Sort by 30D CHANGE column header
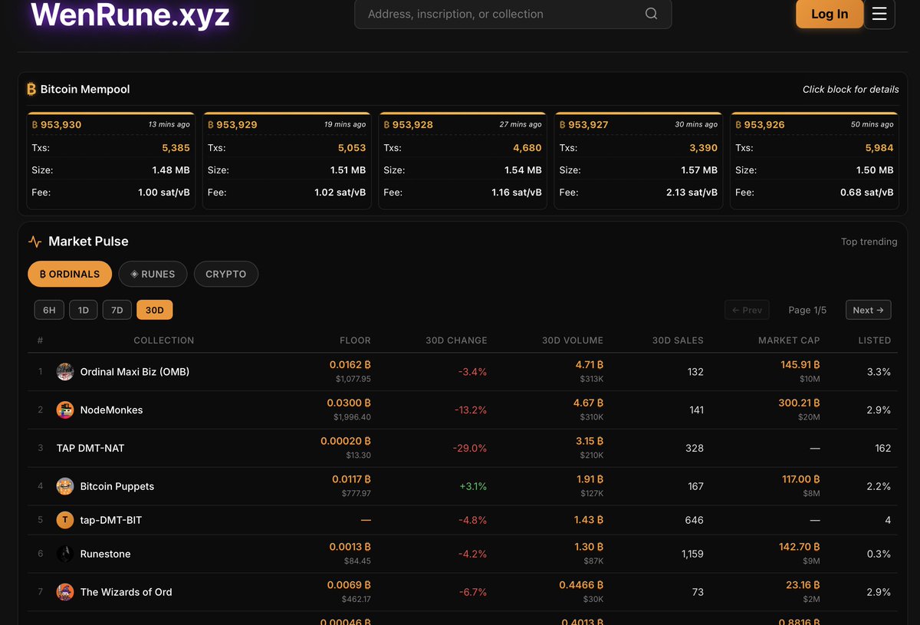The height and width of the screenshot is (625, 920). click(x=456, y=340)
